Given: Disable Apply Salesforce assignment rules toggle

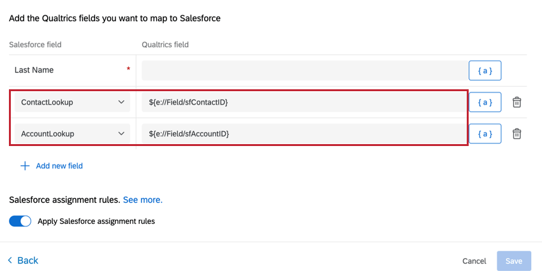Looking at the screenshot, I should (20, 221).
